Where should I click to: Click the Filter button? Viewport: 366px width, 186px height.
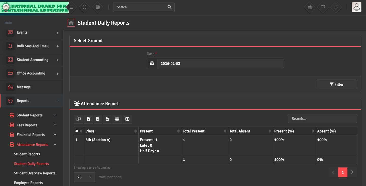click(336, 84)
